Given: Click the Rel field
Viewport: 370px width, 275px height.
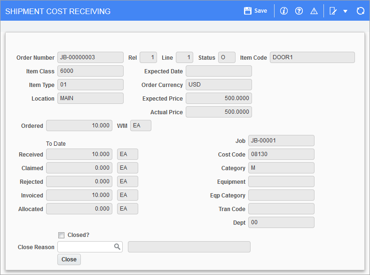Looking at the screenshot, I should [148, 57].
